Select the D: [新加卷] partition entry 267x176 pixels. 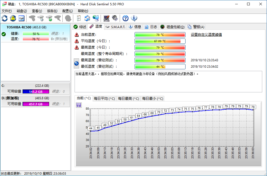pyautogui.click(x=35, y=101)
